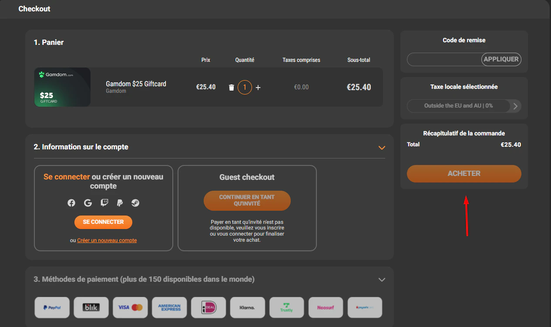Screen dimensions: 551x327
Task: Click the €25.40 value under Prix
Action: click(206, 87)
